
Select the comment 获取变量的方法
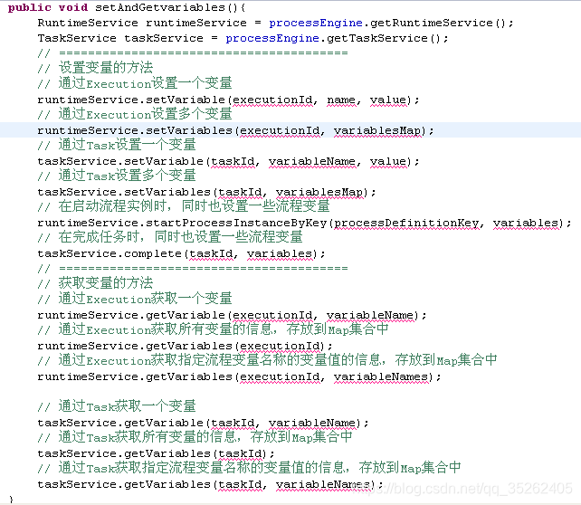(x=106, y=282)
